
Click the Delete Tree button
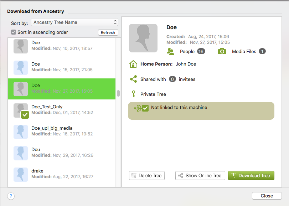click(147, 176)
